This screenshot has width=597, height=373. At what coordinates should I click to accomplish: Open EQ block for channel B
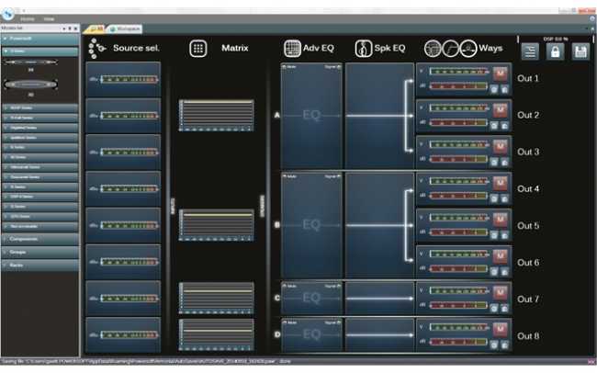pos(311,225)
